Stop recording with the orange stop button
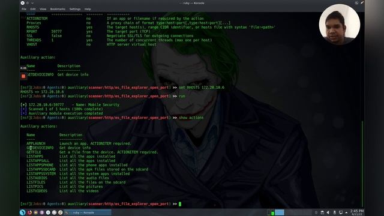Screen dimensions: 384x216 (x=23, y=76)
